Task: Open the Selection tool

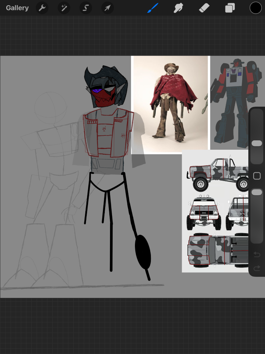Action: [x=86, y=8]
